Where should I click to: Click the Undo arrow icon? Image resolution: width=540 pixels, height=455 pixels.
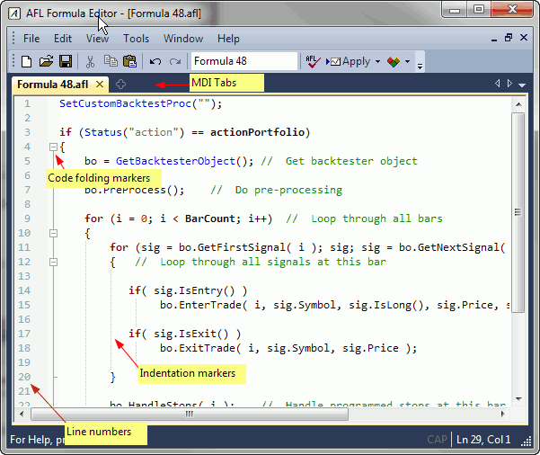(155, 62)
